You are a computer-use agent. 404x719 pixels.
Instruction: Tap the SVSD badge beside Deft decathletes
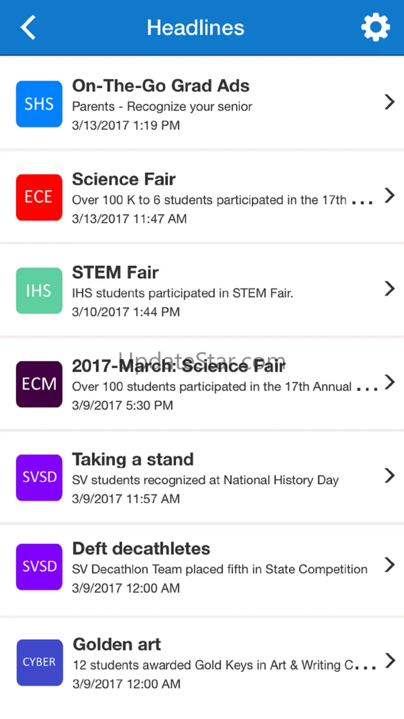coord(39,567)
